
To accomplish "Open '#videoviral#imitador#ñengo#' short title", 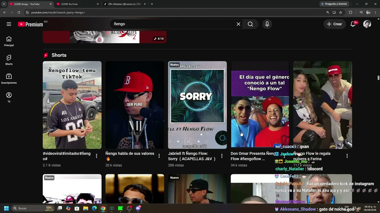I will click(x=66, y=156).
